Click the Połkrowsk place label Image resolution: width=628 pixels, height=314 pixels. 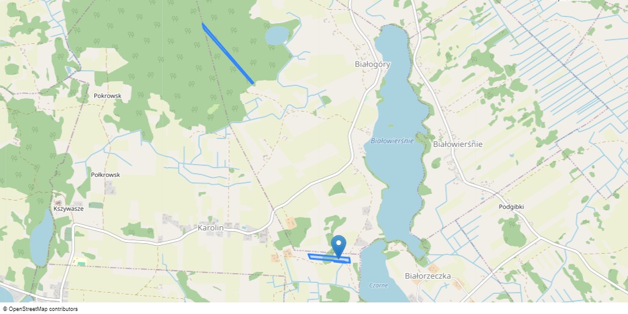click(105, 174)
